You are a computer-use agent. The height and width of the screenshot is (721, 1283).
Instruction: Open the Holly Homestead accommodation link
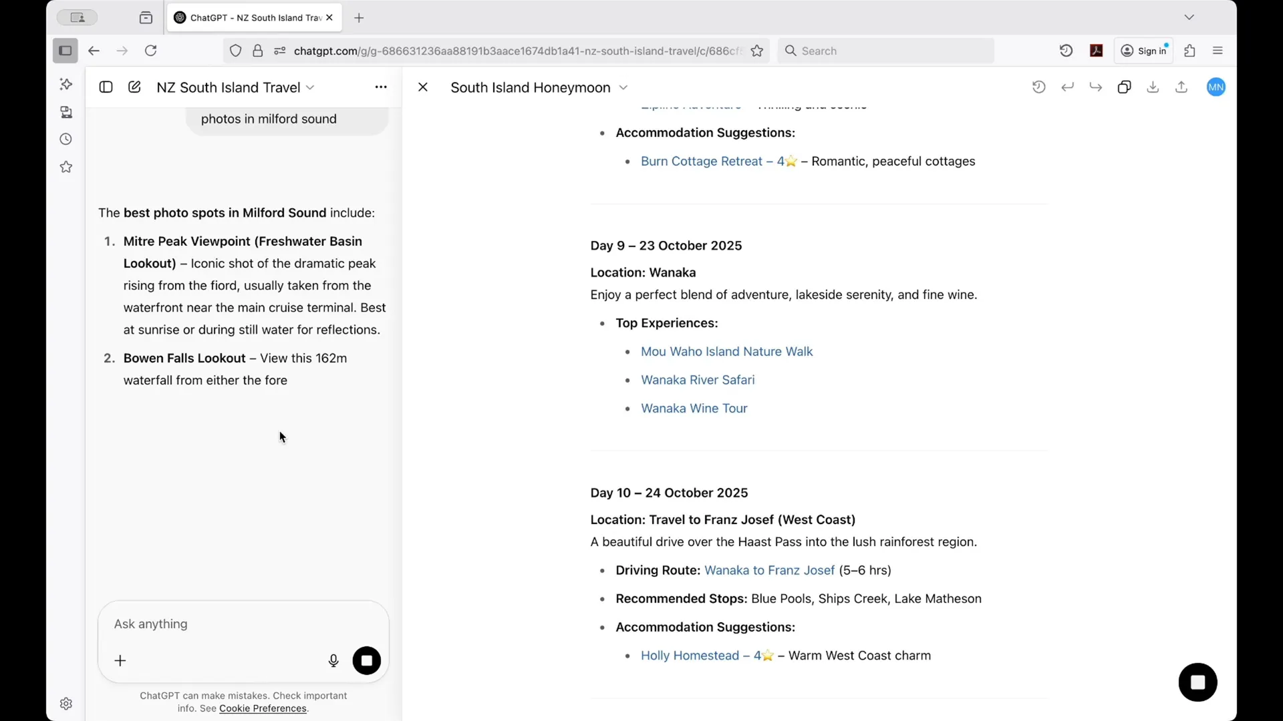706,656
